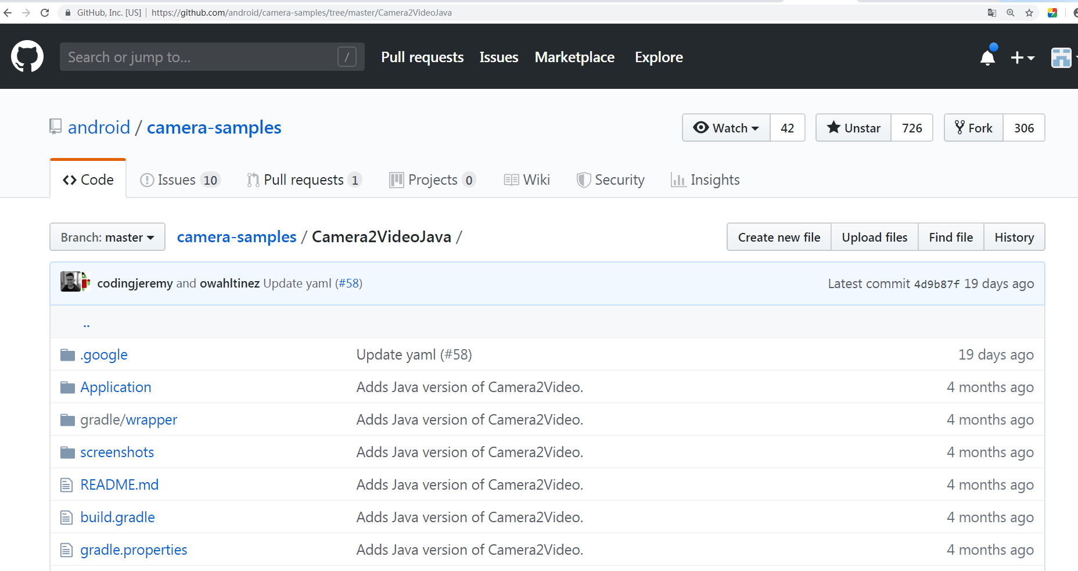This screenshot has height=571, width=1078.
Task: Click the .google folder icon
Action: click(x=68, y=354)
